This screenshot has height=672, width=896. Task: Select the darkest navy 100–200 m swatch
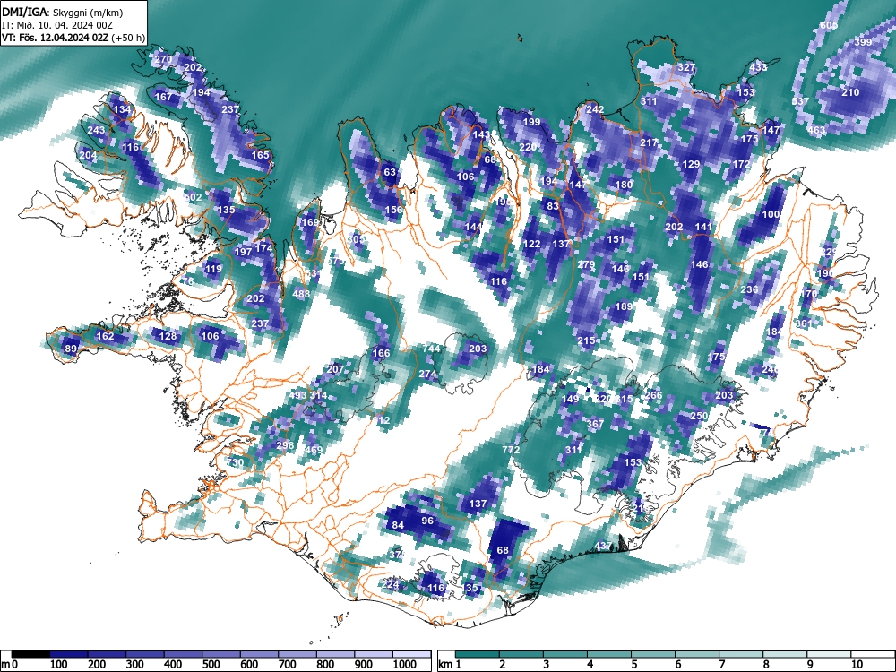tap(69, 654)
